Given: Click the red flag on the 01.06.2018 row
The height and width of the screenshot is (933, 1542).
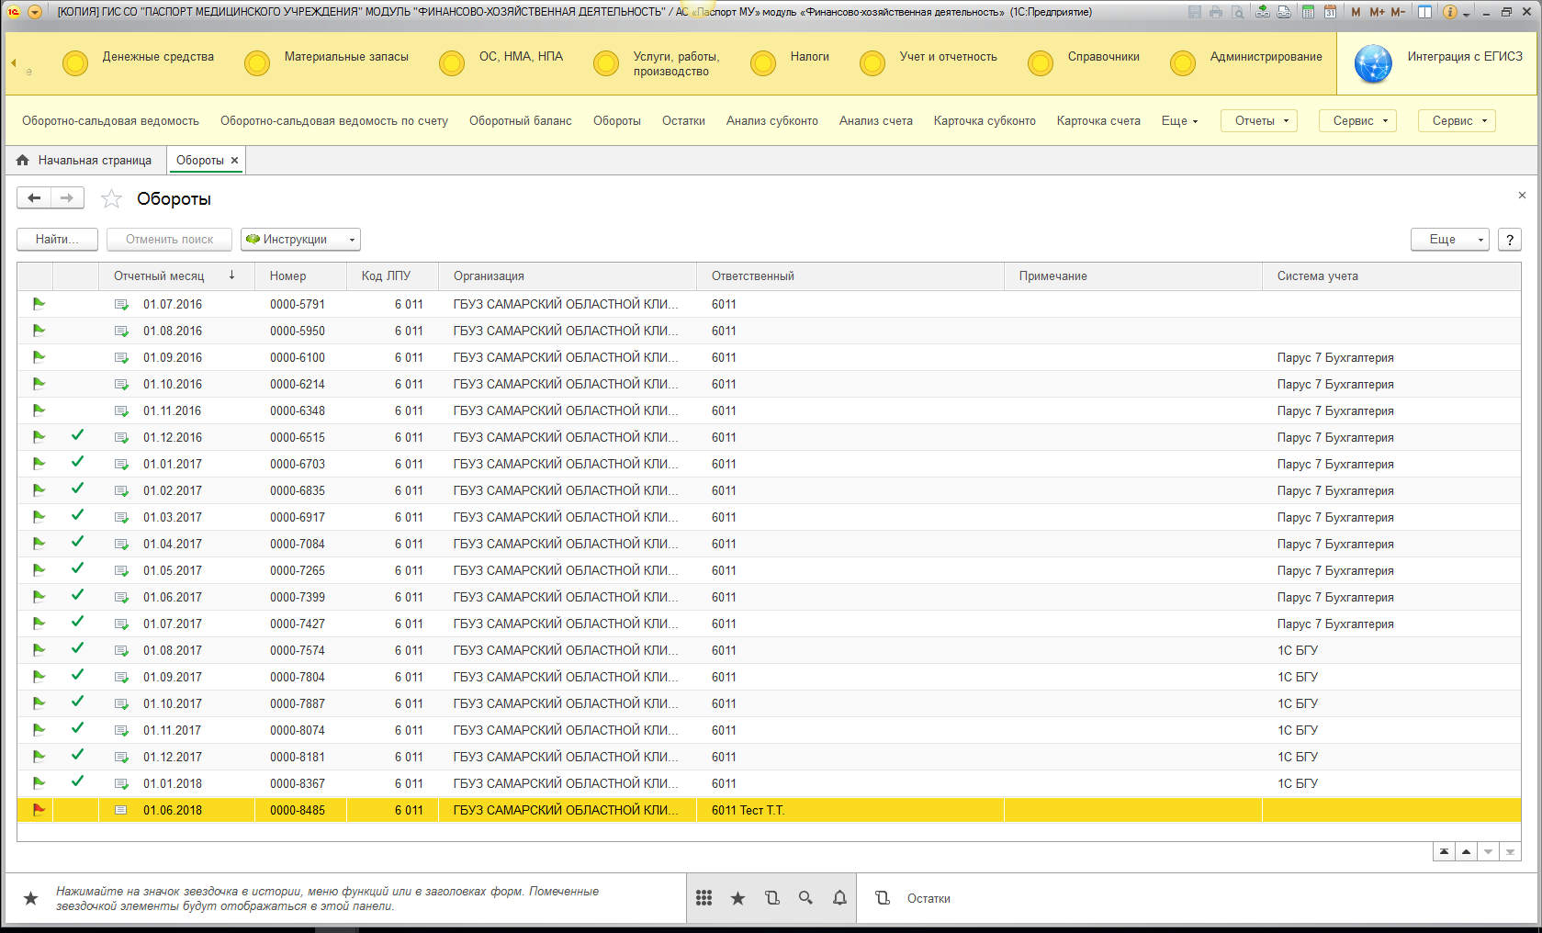Looking at the screenshot, I should tap(39, 810).
